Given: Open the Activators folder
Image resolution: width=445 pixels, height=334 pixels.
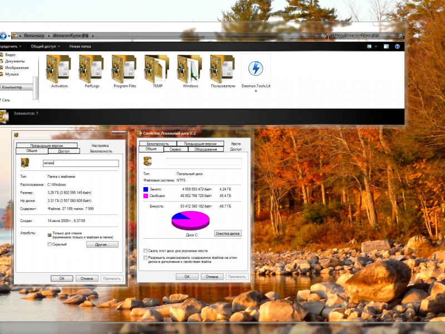Looking at the screenshot, I should (59, 71).
